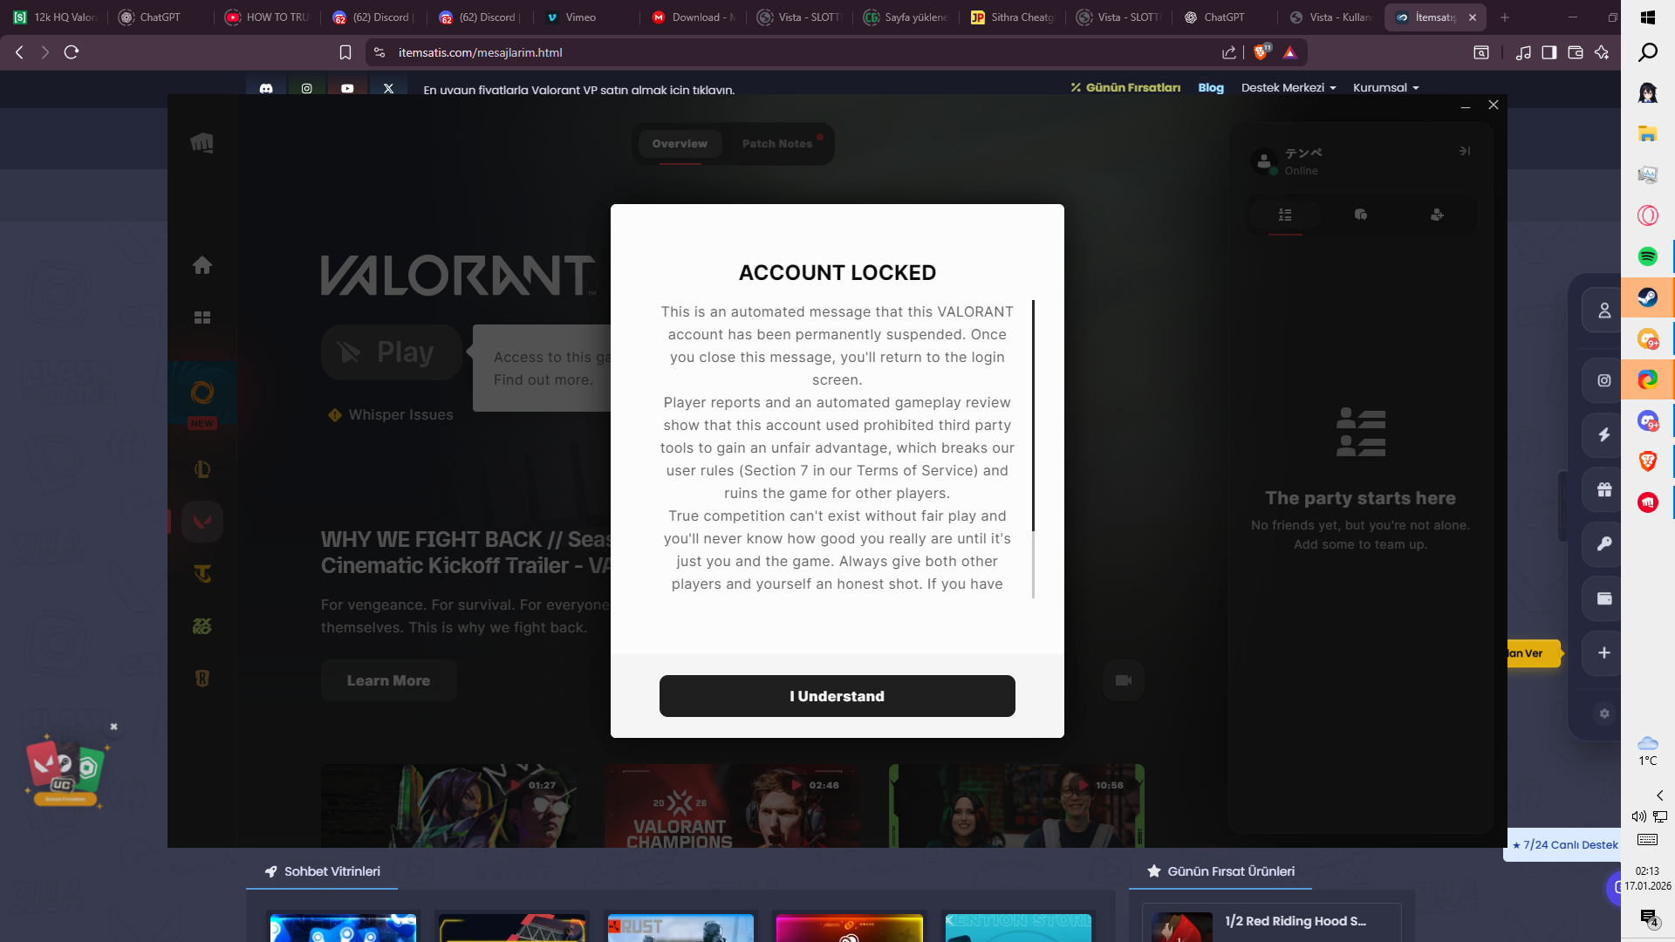Open X link in website header
The width and height of the screenshot is (1675, 942).
coord(389,89)
